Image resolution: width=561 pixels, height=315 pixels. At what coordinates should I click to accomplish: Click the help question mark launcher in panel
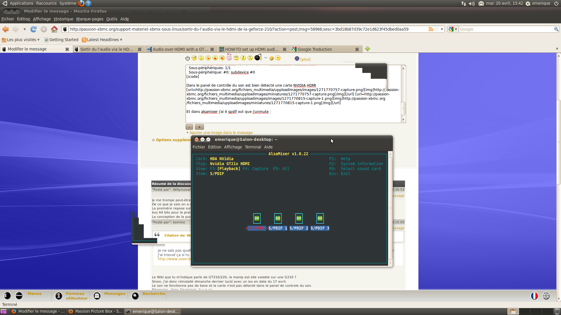click(88, 3)
